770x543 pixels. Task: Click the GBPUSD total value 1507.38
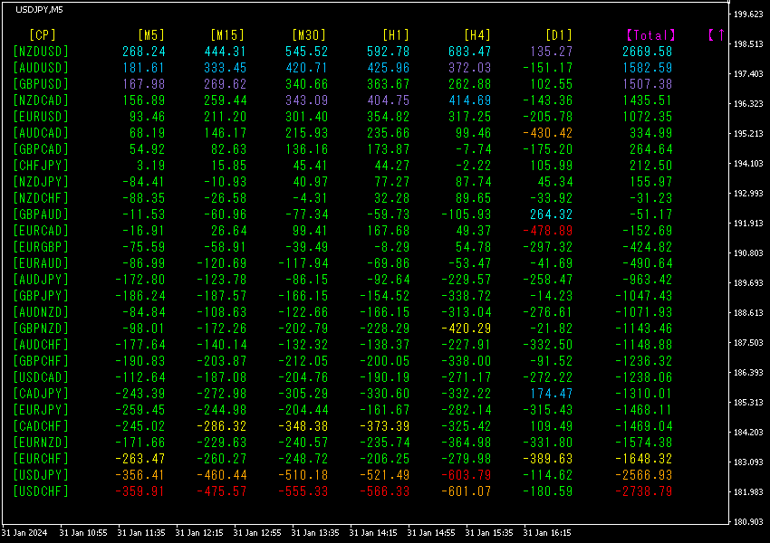coord(647,84)
